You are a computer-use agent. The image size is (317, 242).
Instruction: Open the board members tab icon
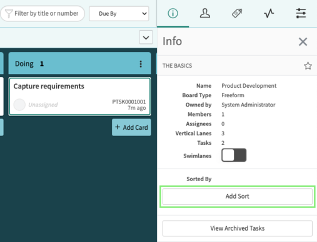[x=205, y=13]
